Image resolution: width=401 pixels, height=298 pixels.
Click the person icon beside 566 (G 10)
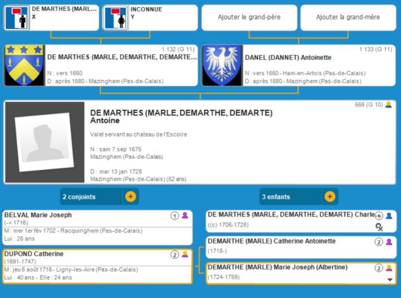coord(388,105)
